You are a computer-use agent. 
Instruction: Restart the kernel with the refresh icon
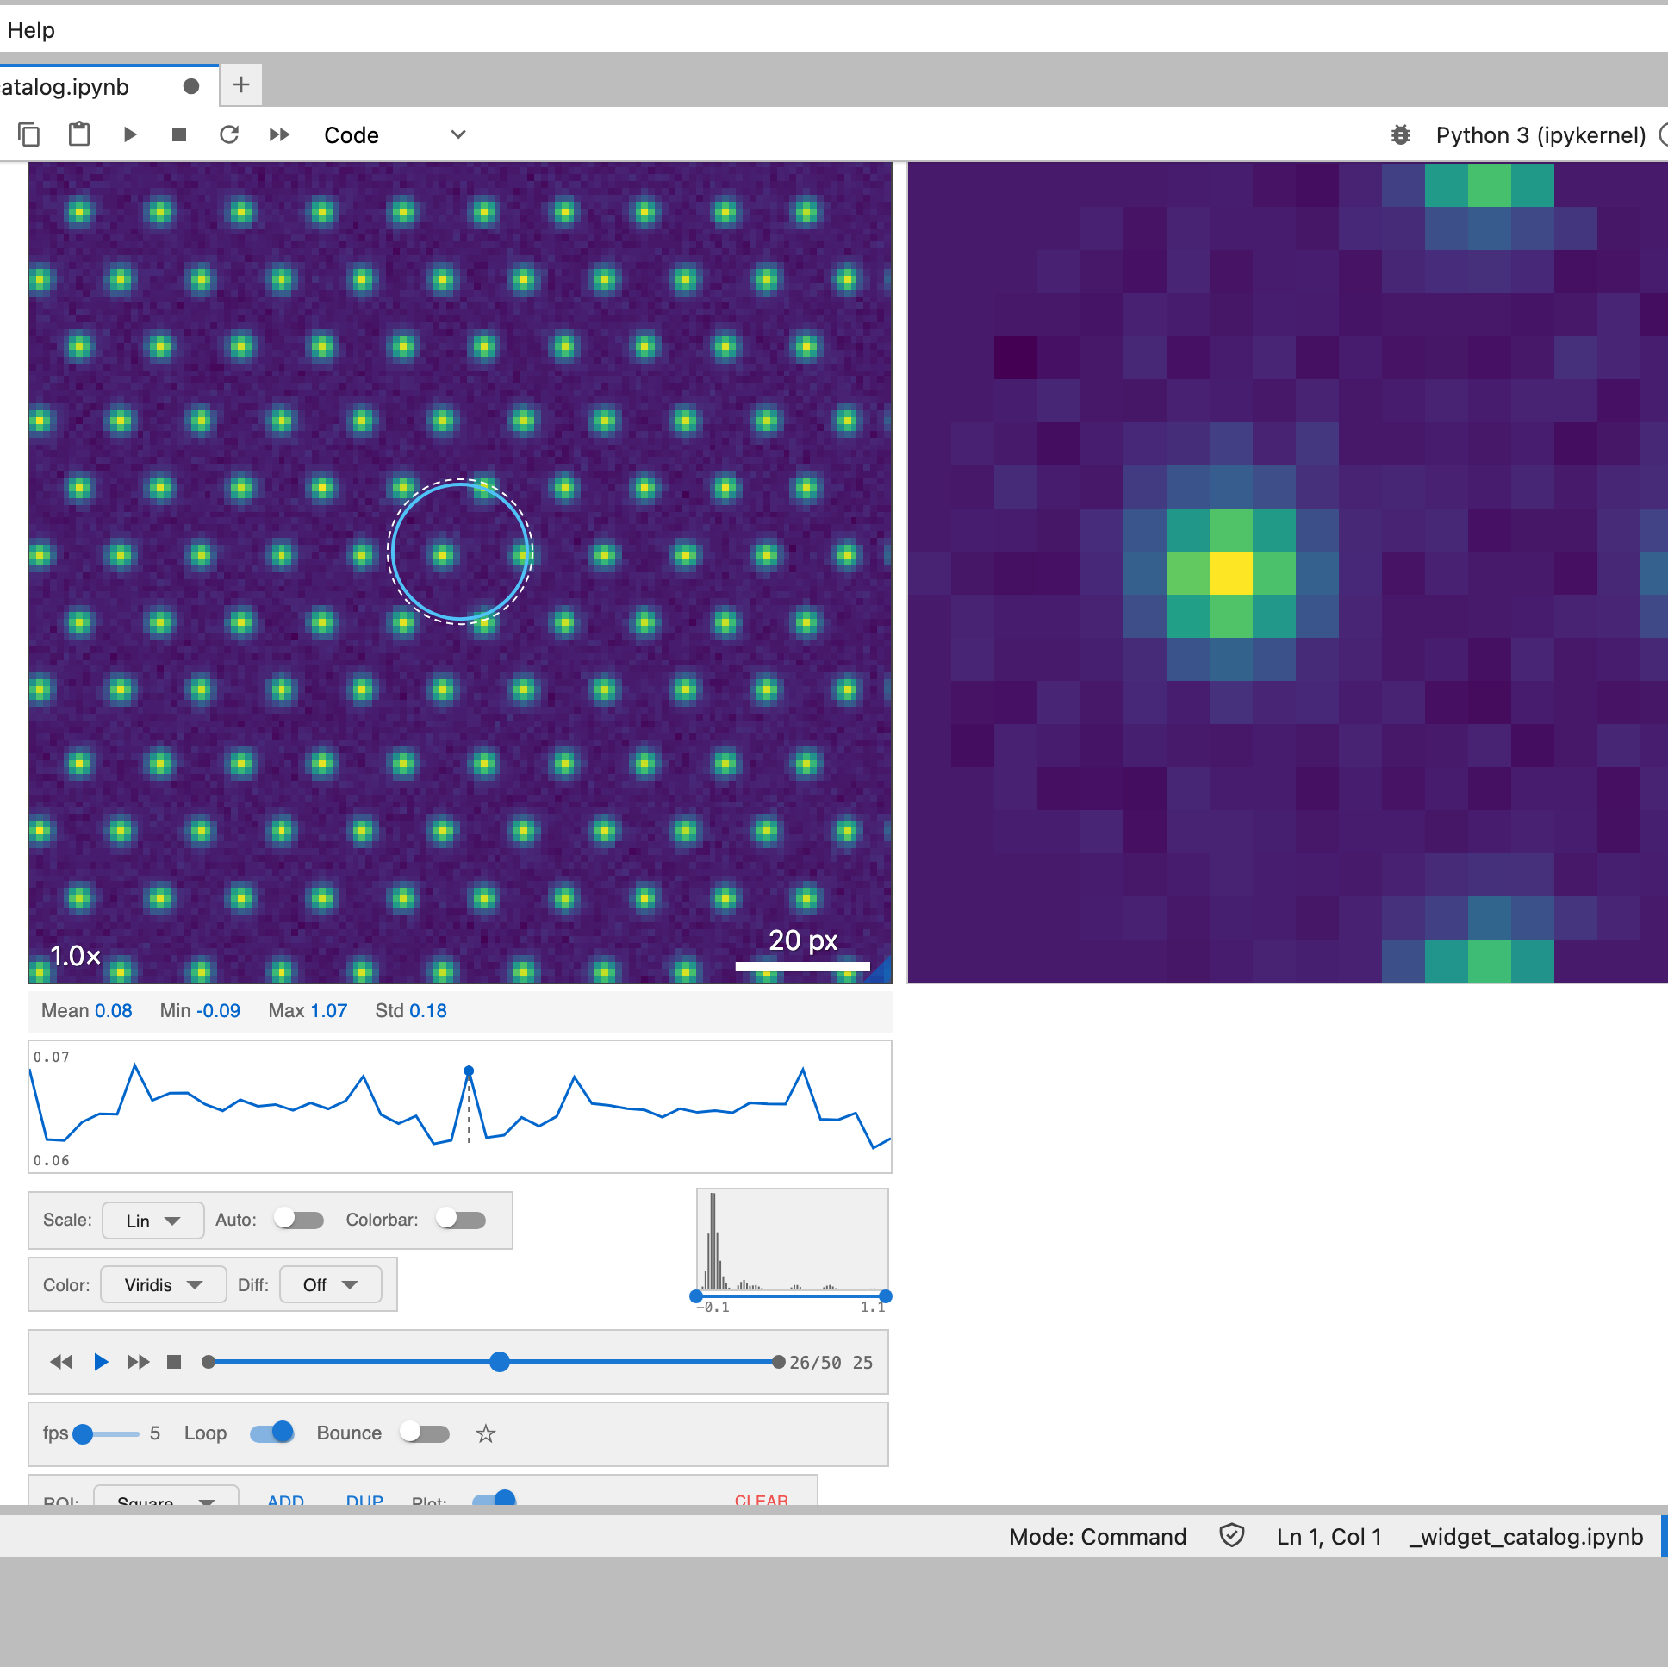229,134
